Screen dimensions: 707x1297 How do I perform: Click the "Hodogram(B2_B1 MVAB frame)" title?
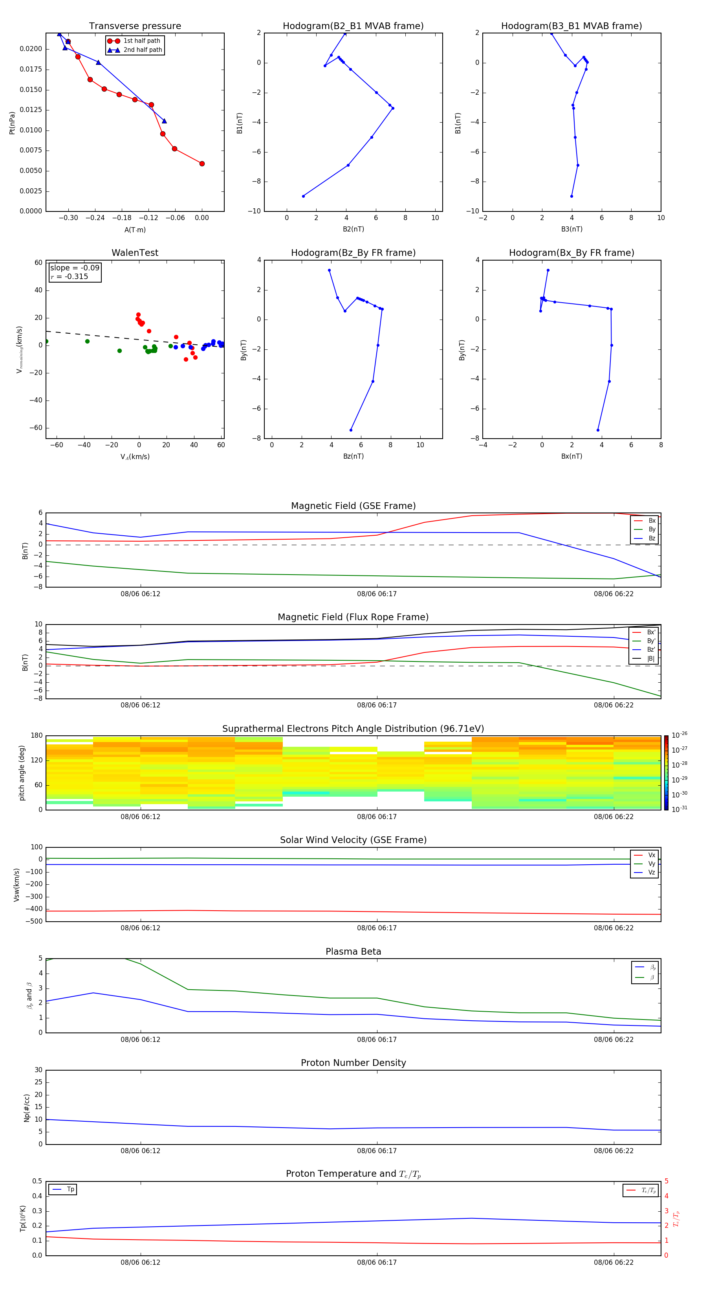(353, 26)
